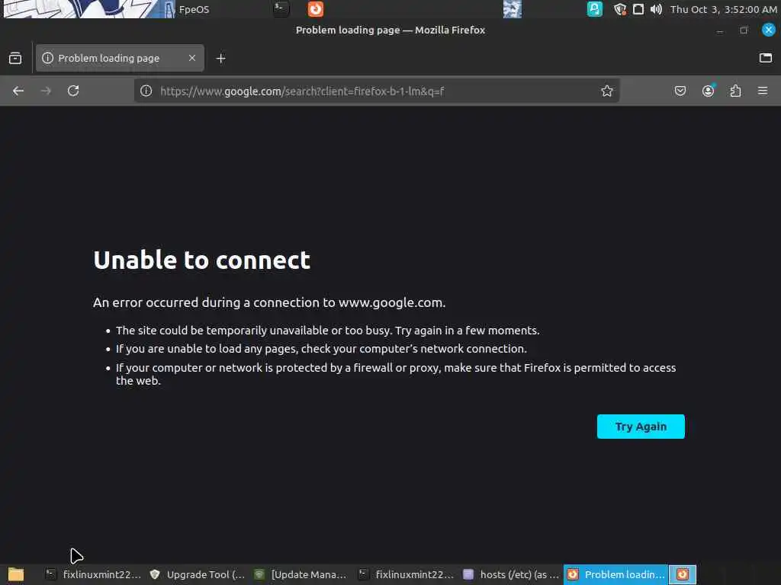This screenshot has height=585, width=781.
Task: Click the bullet about firewall or proxy
Action: tap(396, 374)
